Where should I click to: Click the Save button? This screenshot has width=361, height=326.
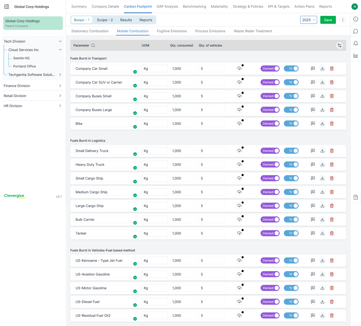click(x=328, y=20)
